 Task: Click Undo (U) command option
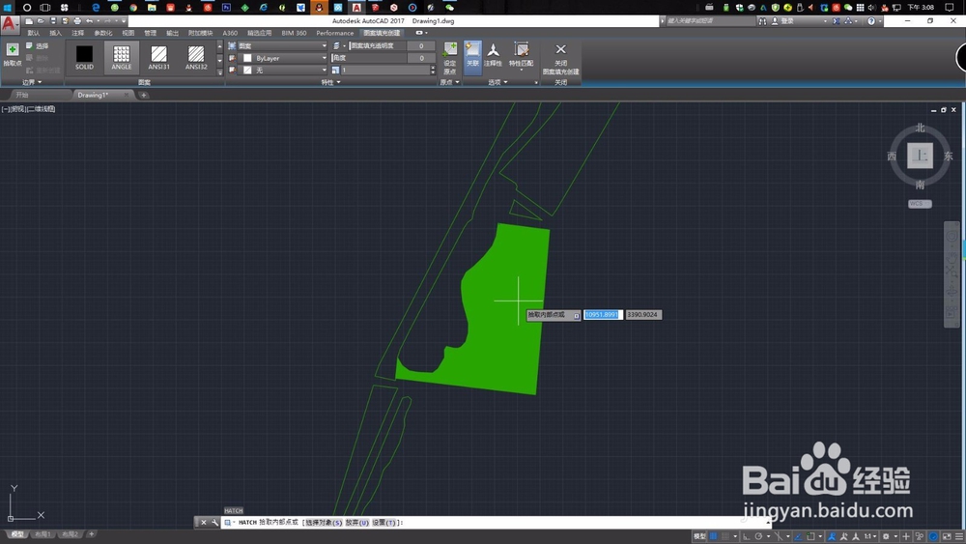click(x=356, y=523)
